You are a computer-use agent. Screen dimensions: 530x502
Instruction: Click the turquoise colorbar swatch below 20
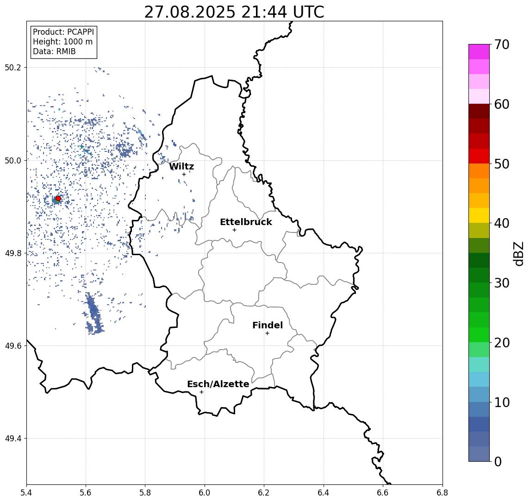pyautogui.click(x=479, y=364)
